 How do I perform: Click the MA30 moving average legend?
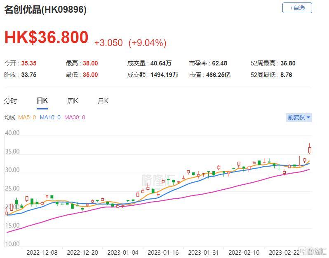pyautogui.click(x=75, y=117)
